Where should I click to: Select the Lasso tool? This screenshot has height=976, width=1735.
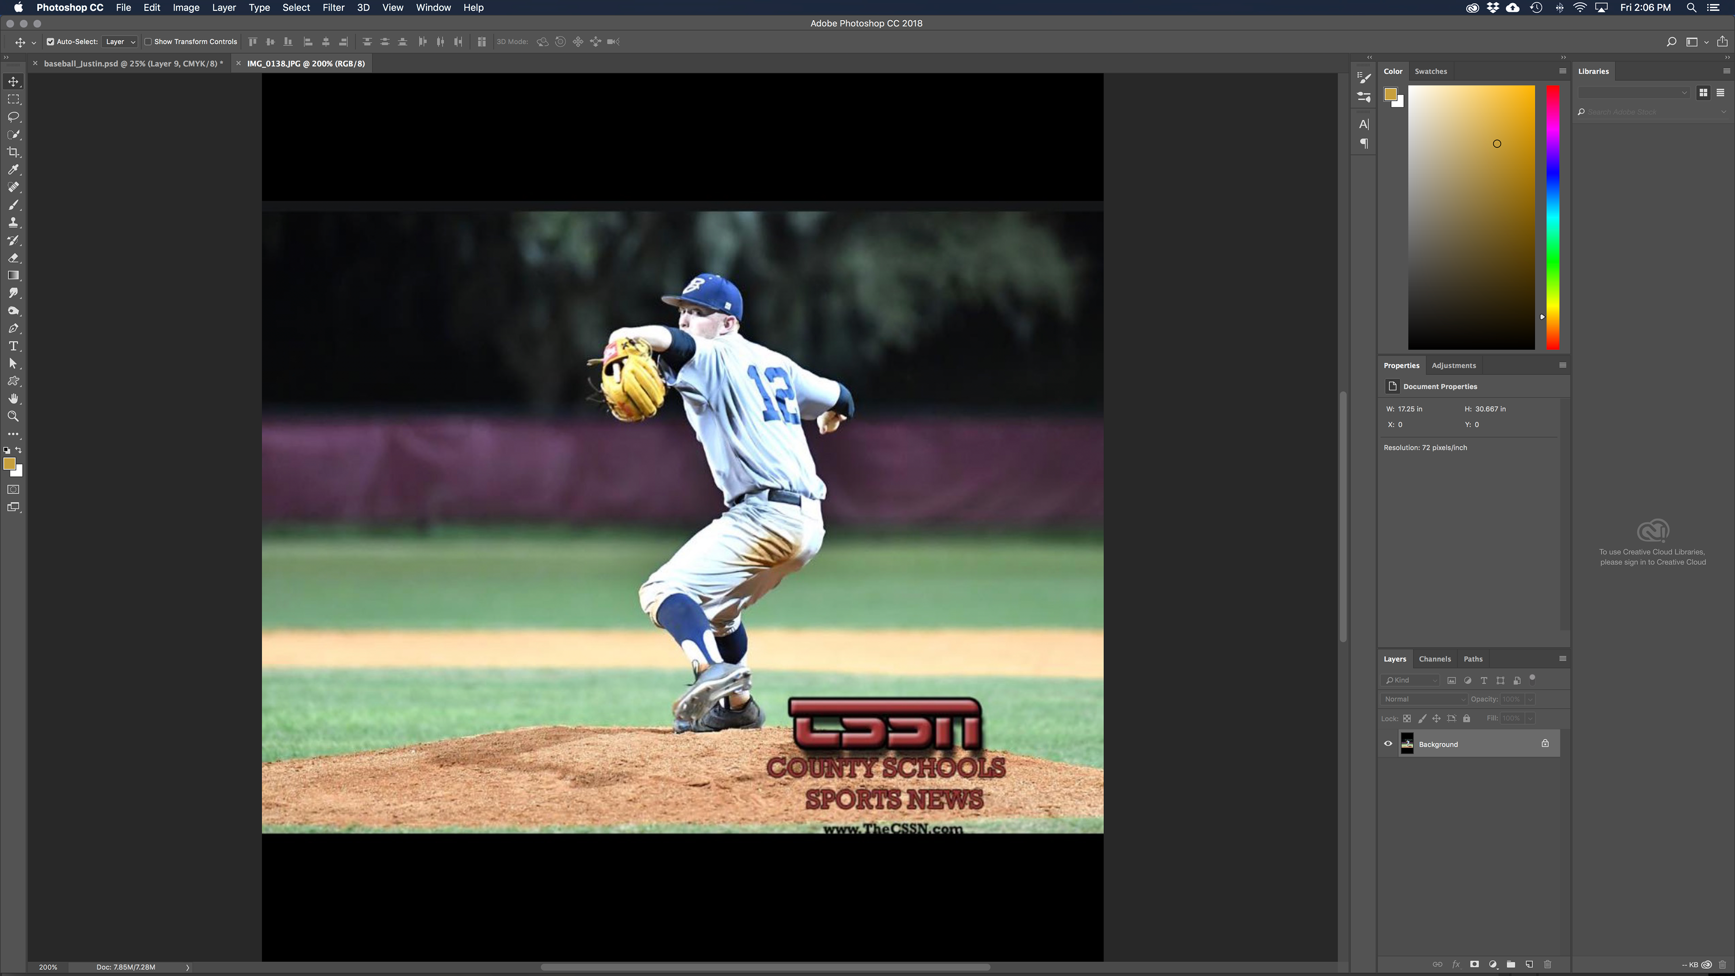tap(13, 117)
